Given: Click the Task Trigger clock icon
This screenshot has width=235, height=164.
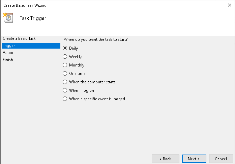Looking at the screenshot, I should (8, 18).
